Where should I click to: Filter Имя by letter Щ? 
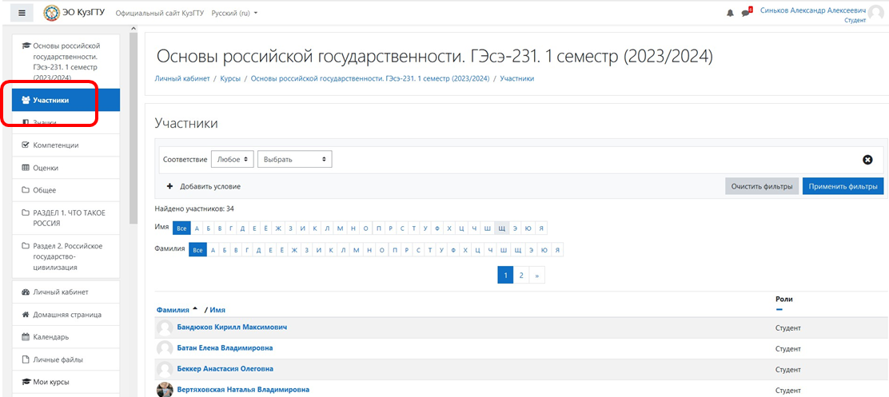[502, 228]
